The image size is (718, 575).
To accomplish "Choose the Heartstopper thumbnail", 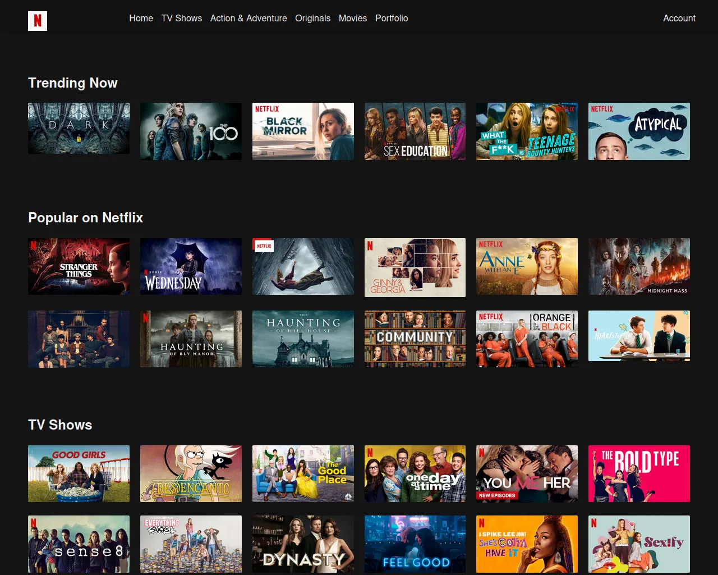I will click(639, 336).
